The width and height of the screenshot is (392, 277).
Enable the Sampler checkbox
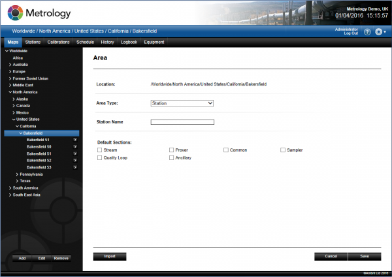(283, 150)
